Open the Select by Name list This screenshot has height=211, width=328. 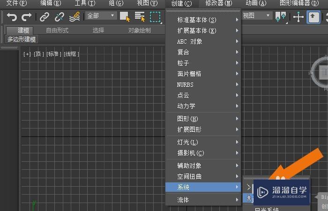tap(140, 17)
